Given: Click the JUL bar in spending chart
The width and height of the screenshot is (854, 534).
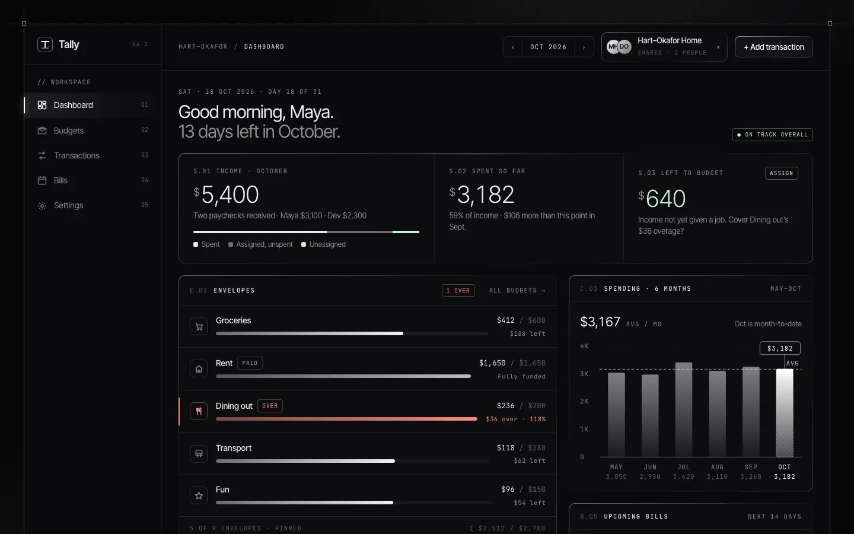Looking at the screenshot, I should click(684, 409).
